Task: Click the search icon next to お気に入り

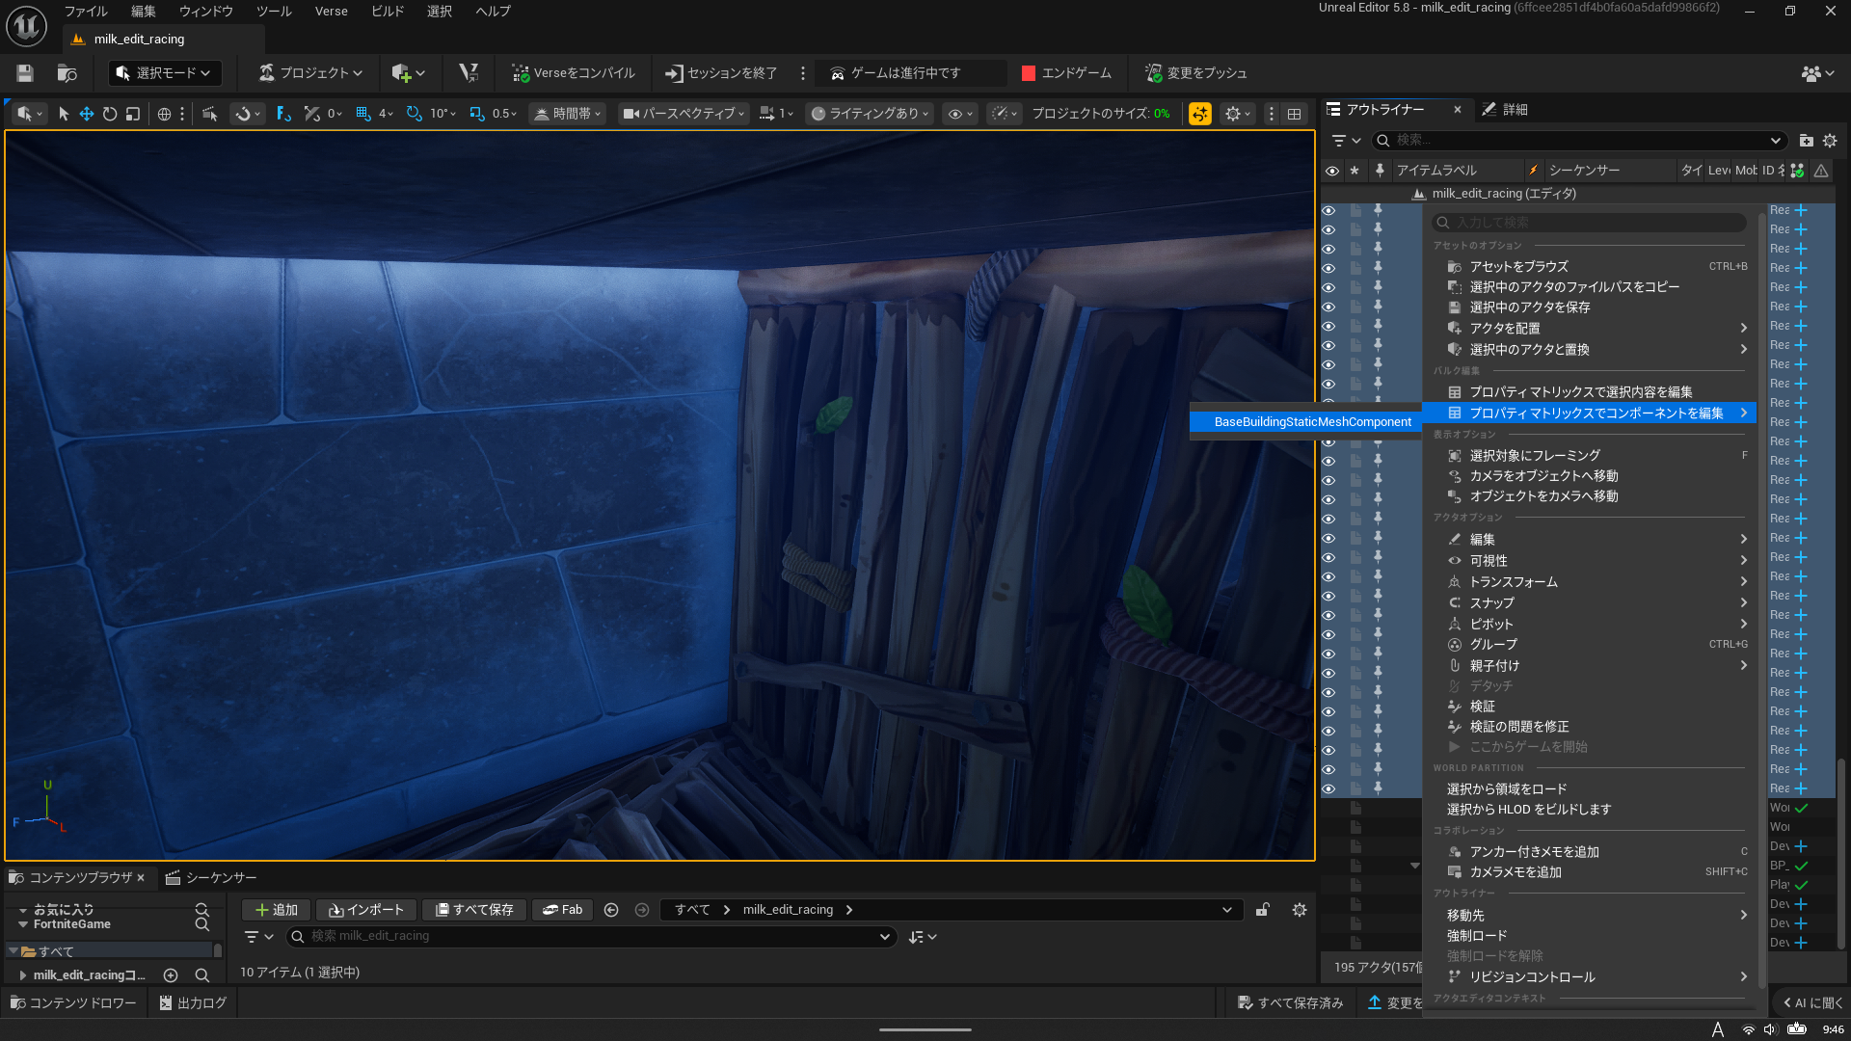Action: (x=201, y=909)
